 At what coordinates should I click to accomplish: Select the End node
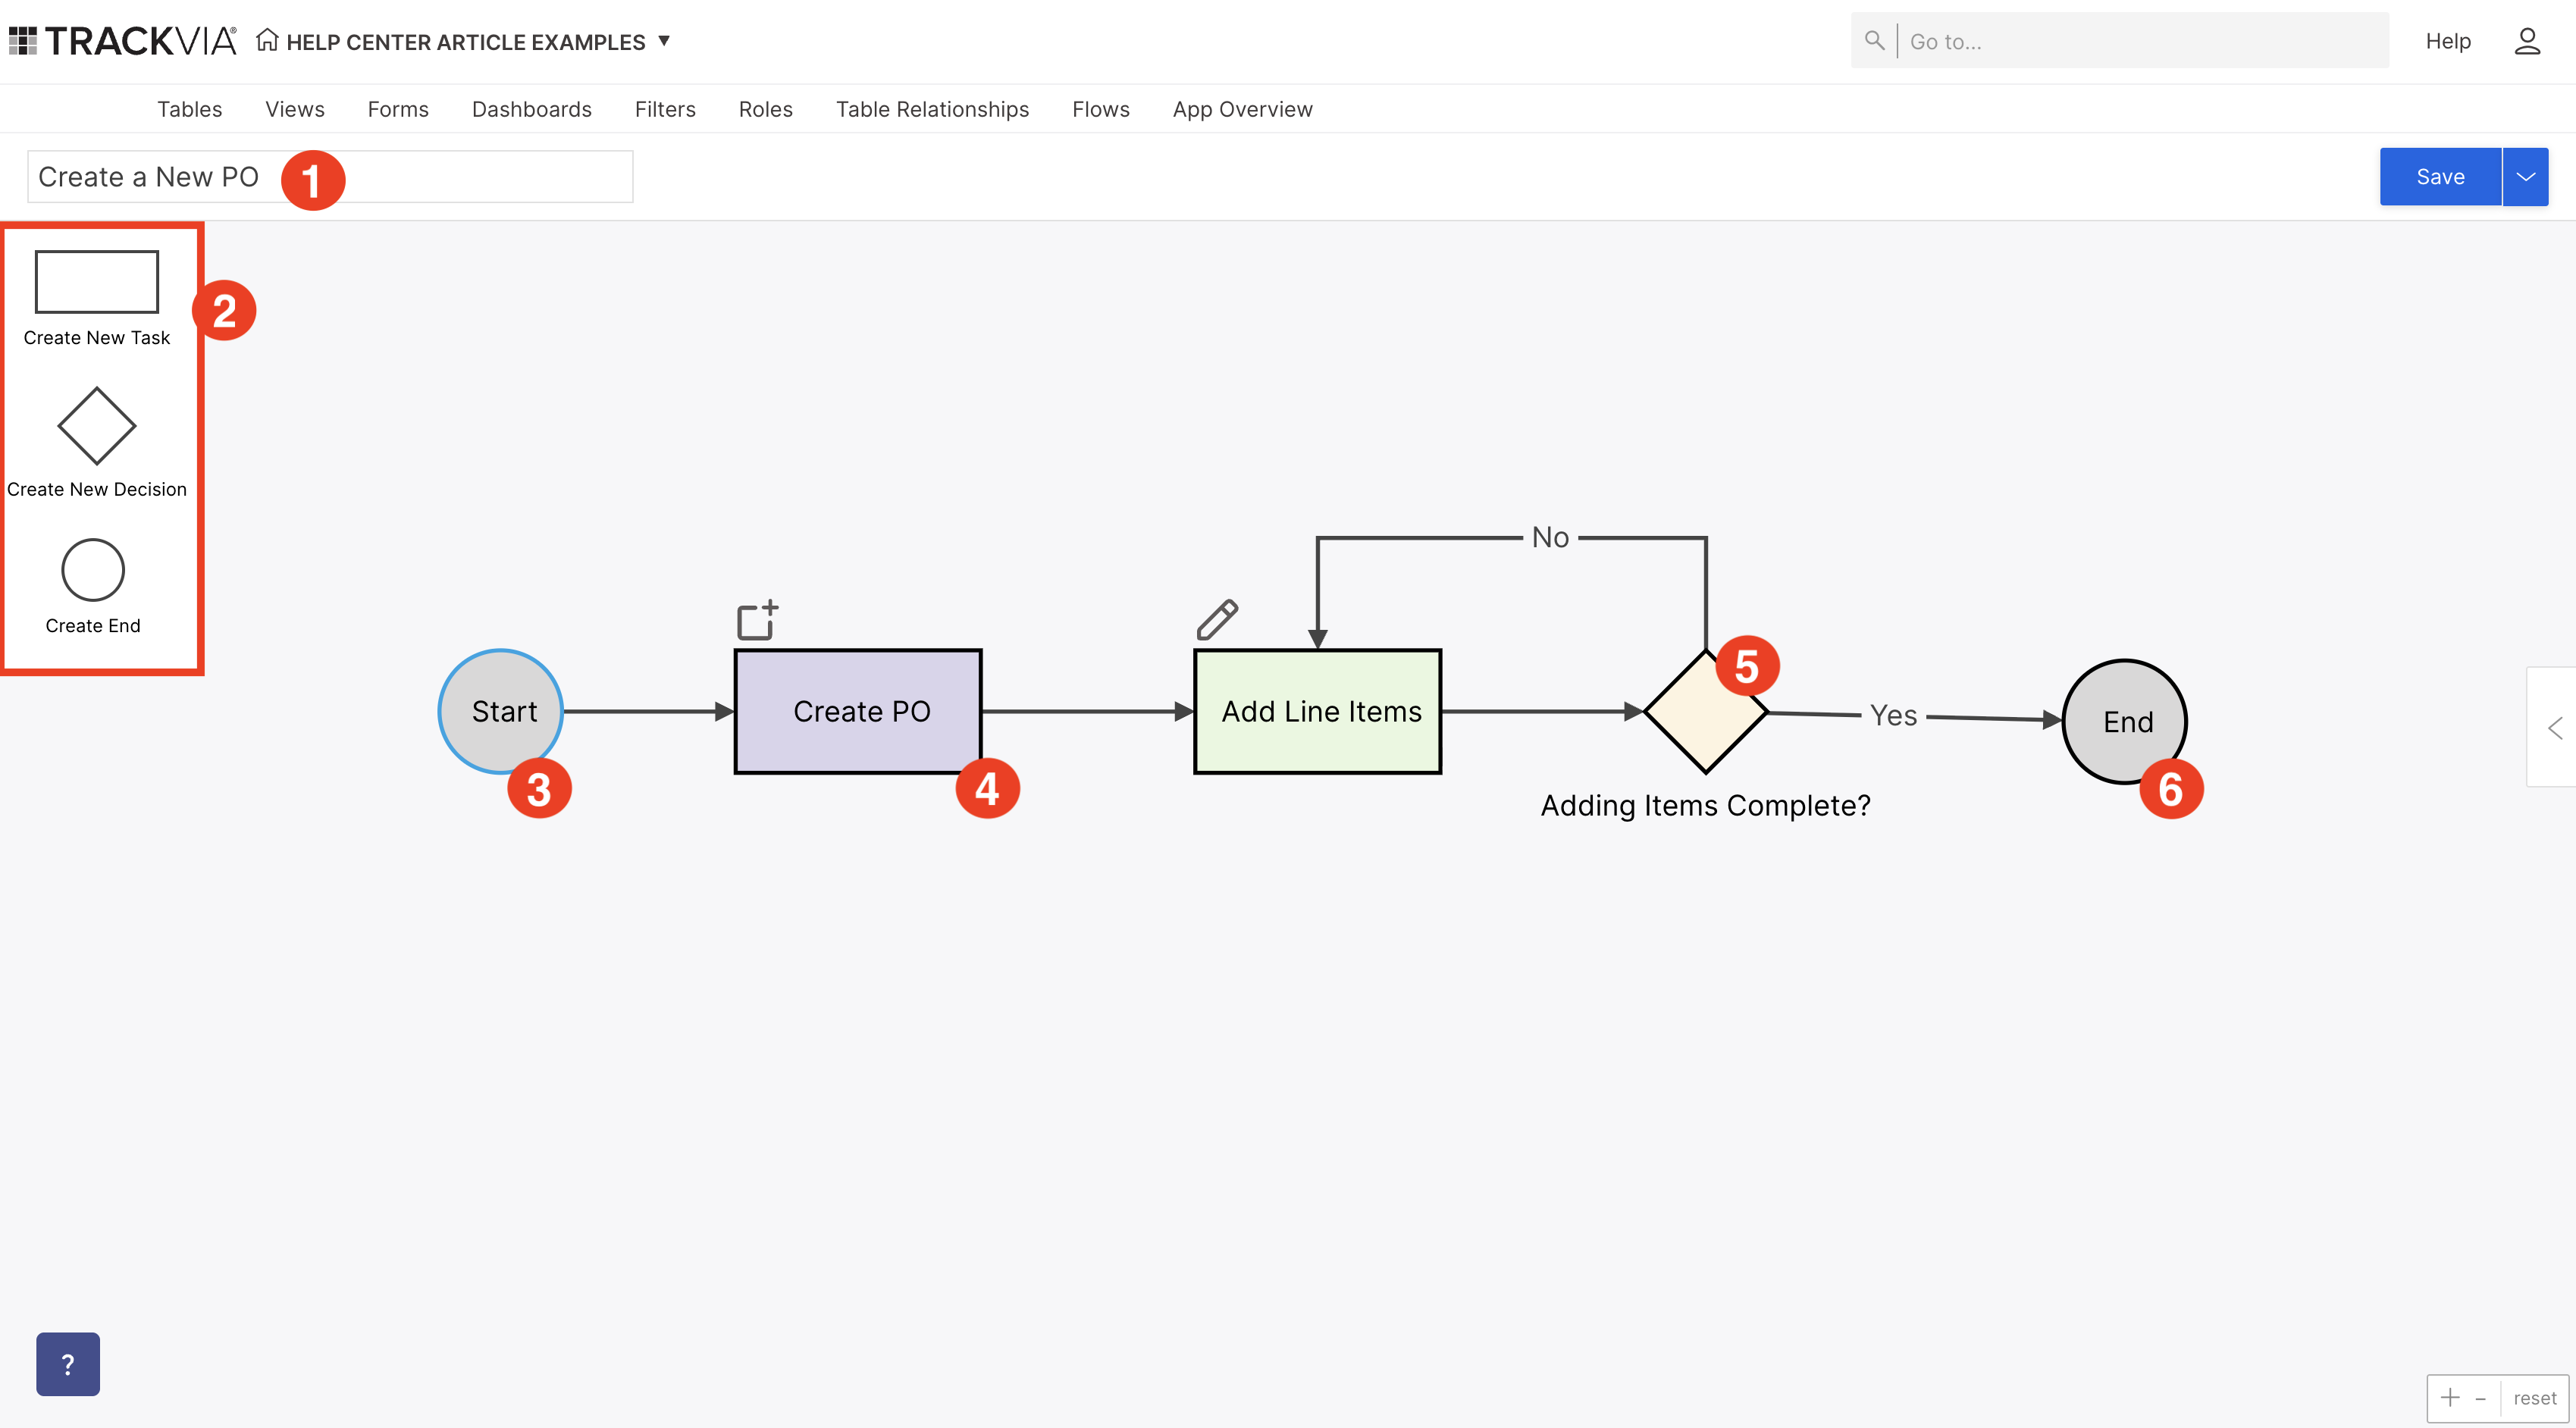click(x=2125, y=721)
